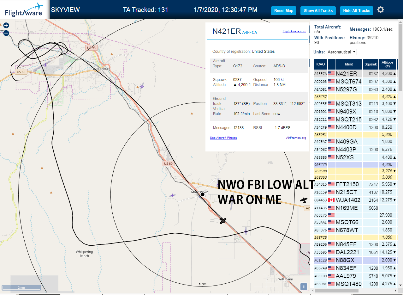Open AirFrames.org link
The image size is (403, 295).
click(296, 138)
